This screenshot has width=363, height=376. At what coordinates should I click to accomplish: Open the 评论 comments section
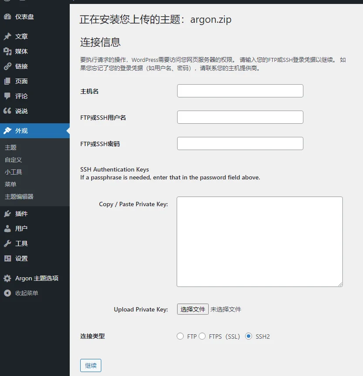point(22,96)
